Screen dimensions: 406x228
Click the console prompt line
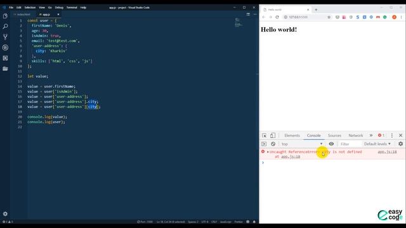[332, 163]
